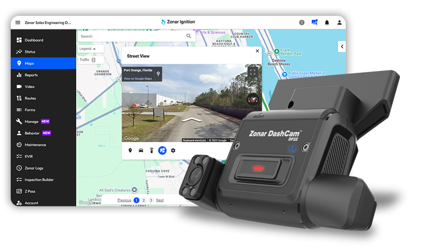Open Inspection Builder in sidebar
The height and width of the screenshot is (248, 423).
click(43, 180)
